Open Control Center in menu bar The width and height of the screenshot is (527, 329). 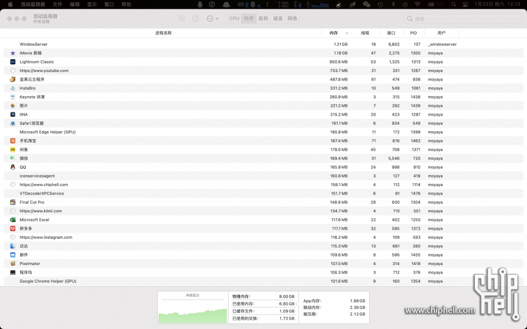point(466,4)
